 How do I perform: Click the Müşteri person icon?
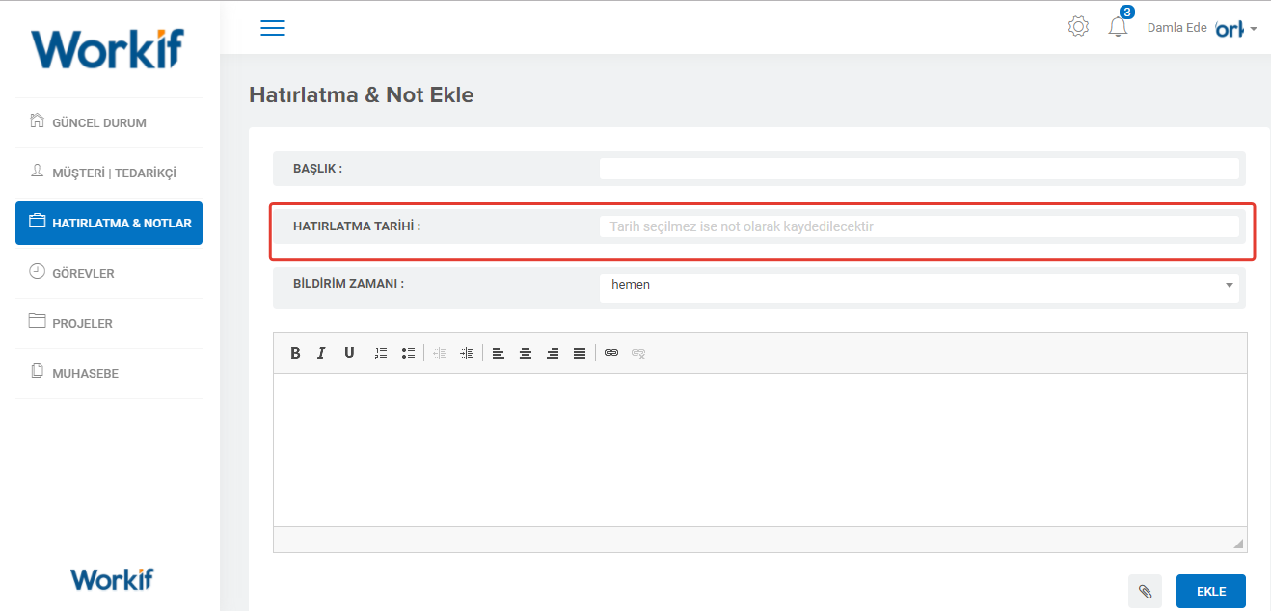point(38,171)
